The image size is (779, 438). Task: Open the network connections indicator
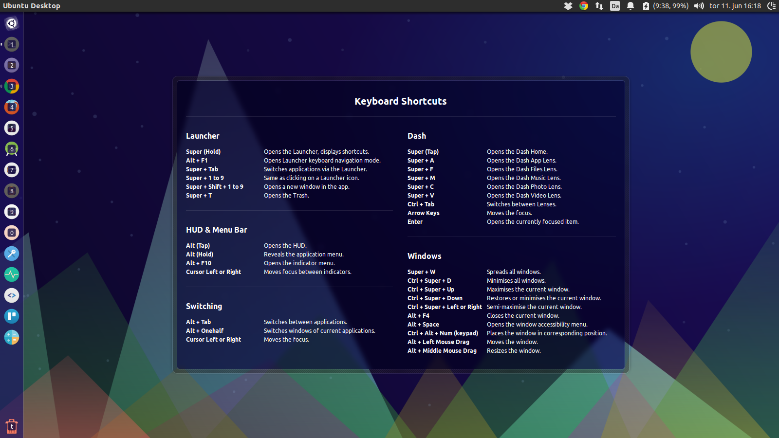[599, 6]
